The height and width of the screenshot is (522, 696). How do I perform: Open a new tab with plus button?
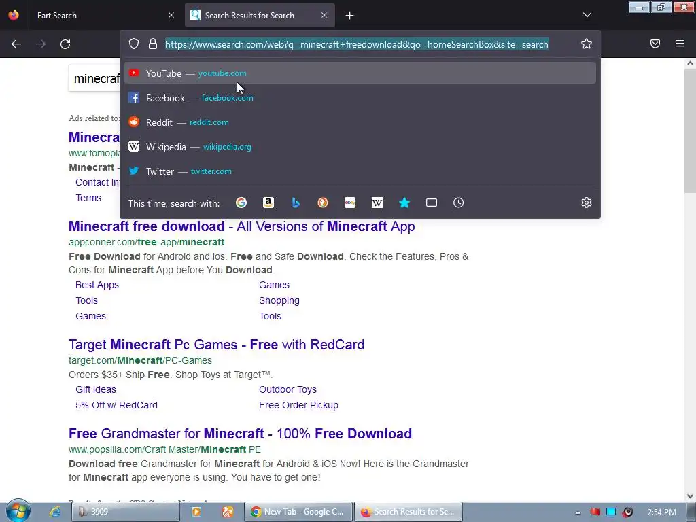(x=350, y=16)
